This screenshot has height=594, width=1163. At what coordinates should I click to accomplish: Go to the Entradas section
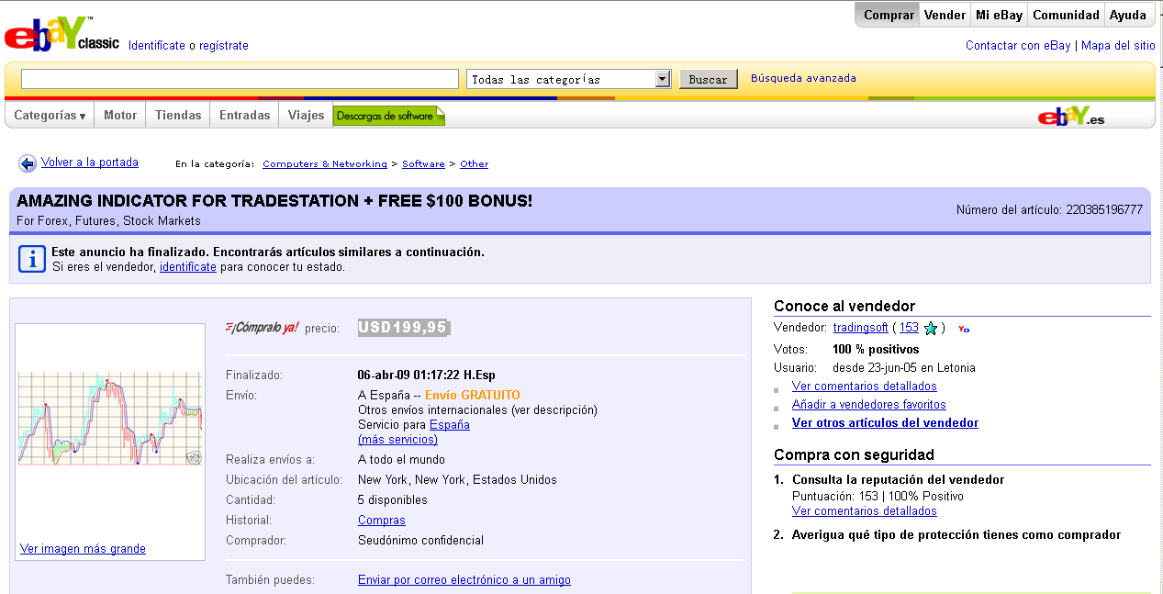coord(244,116)
